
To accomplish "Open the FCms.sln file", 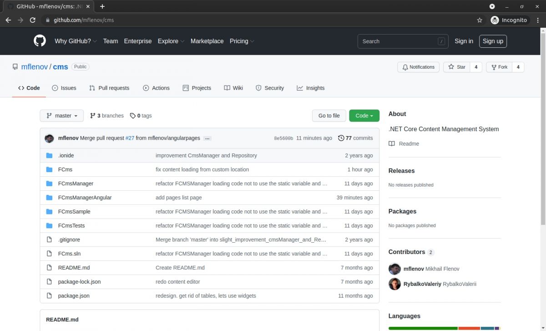I will [x=69, y=254].
